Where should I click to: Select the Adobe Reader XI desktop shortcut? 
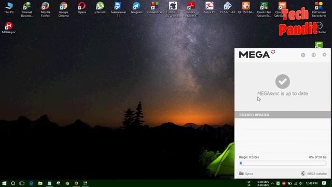[191, 9]
